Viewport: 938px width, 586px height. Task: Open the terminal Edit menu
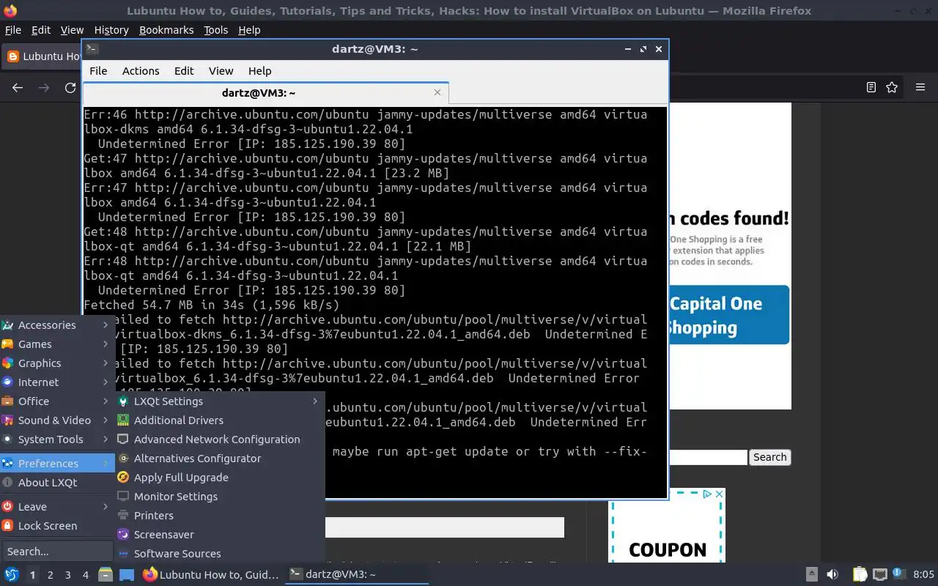coord(184,70)
